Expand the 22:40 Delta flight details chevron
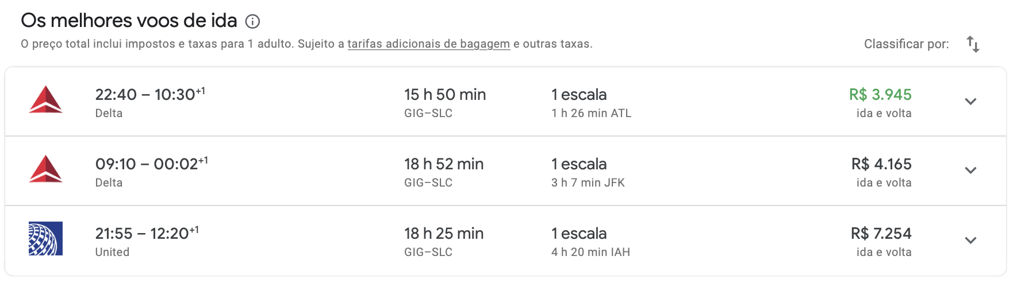 970,102
